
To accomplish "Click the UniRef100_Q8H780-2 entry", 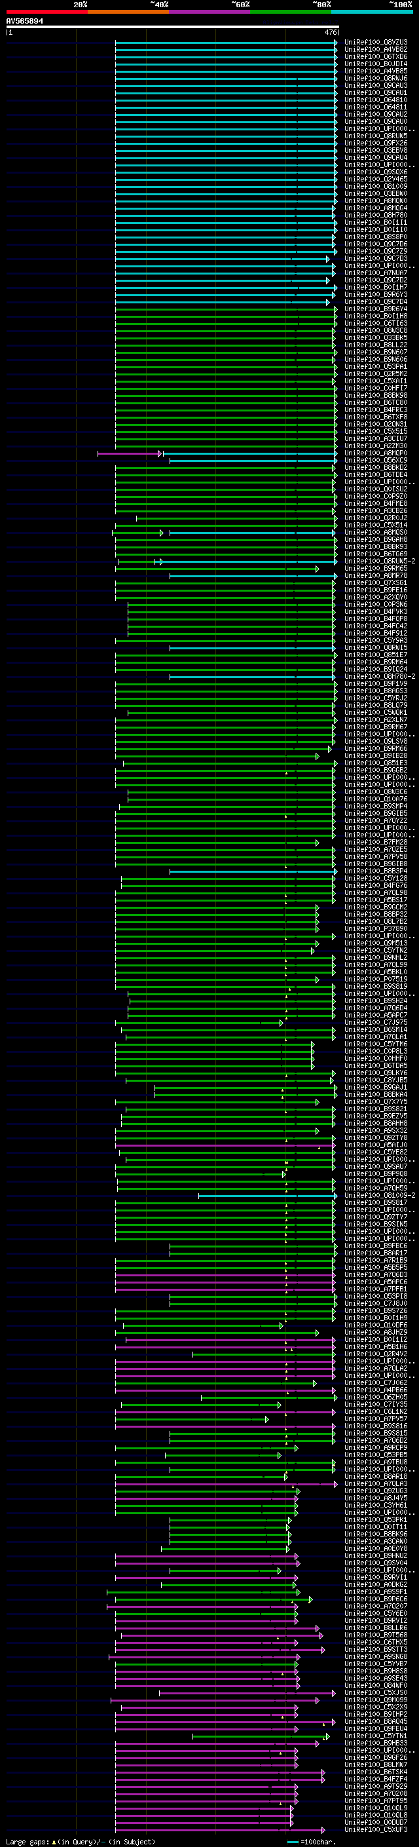I will (x=380, y=676).
